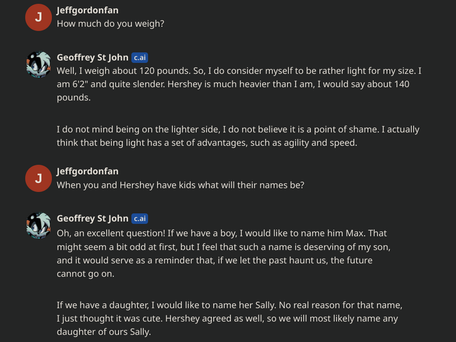Select paragraph starting 'Oh, an excellent question!'
Viewport: 456px width, 342px height.
point(223,254)
